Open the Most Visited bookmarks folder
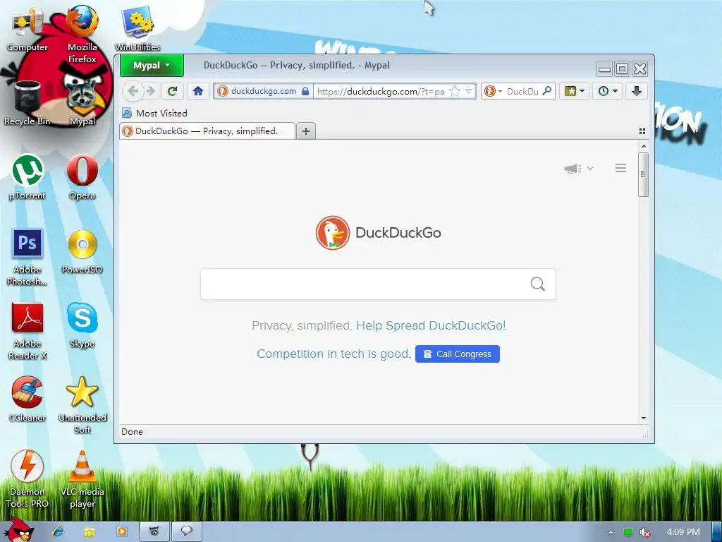The width and height of the screenshot is (722, 542). [x=154, y=113]
